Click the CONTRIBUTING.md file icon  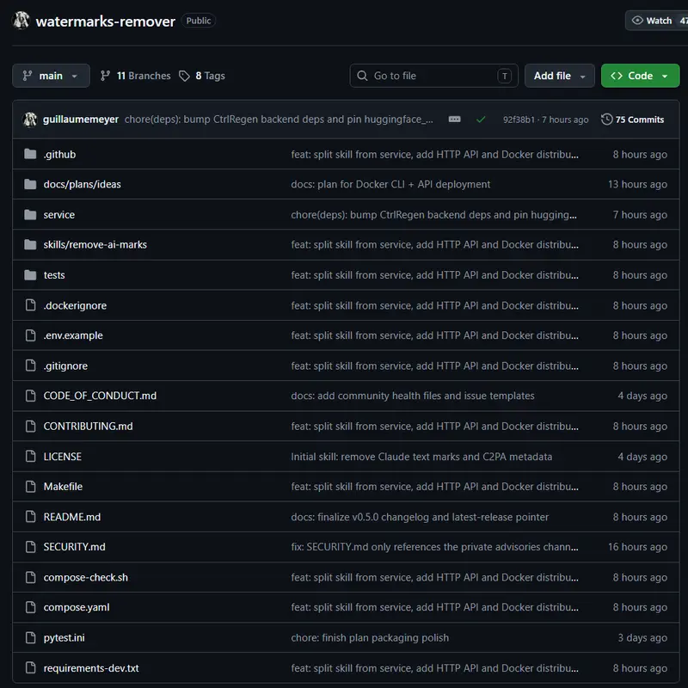tap(30, 426)
